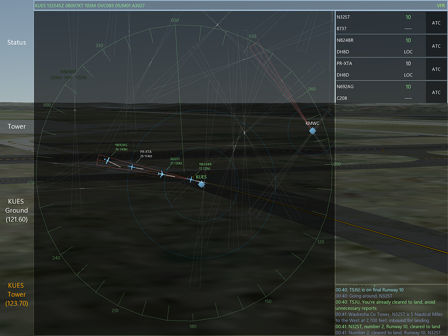Switch to KUES Ground frequency 121.60
The image size is (448, 336).
point(17,211)
